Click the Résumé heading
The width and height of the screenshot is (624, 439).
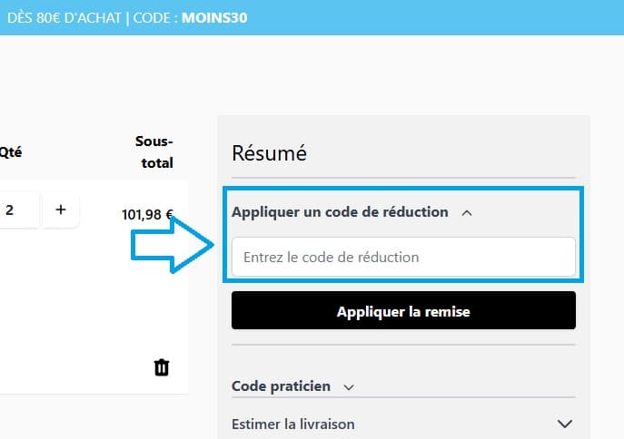point(270,153)
